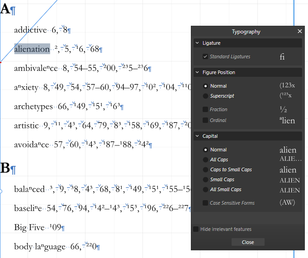The height and width of the screenshot is (258, 308).
Task: Click the Close button
Action: click(x=248, y=242)
